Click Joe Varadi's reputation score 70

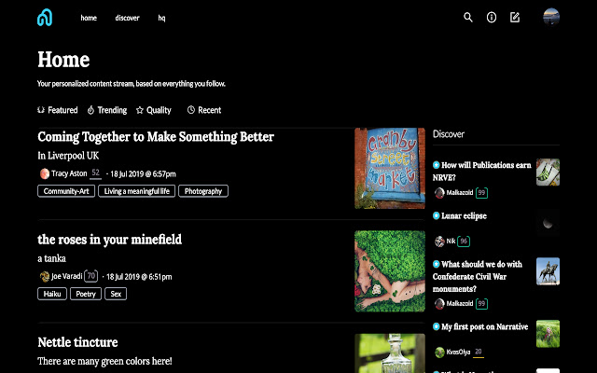point(91,276)
